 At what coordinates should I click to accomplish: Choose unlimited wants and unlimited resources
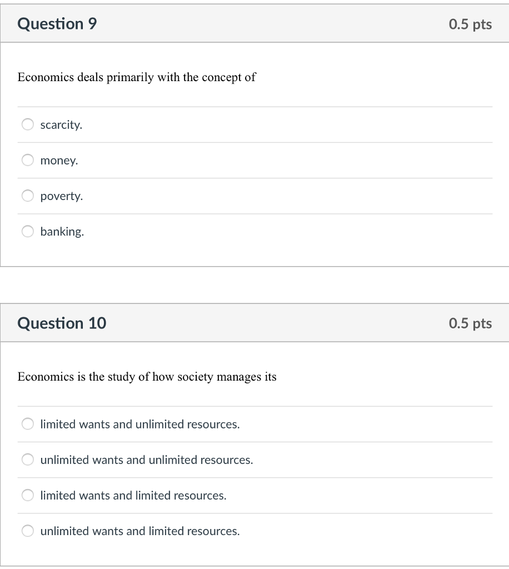27,460
